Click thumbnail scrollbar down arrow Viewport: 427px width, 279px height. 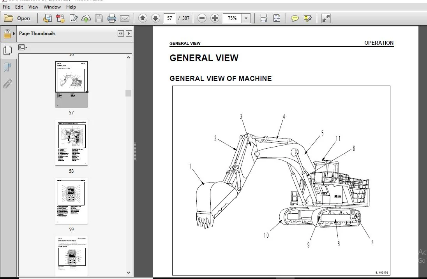coord(128,272)
